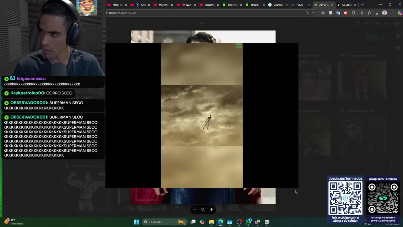403x227 pixels.
Task: Open OBS Studio from the taskbar
Action: coord(239,222)
